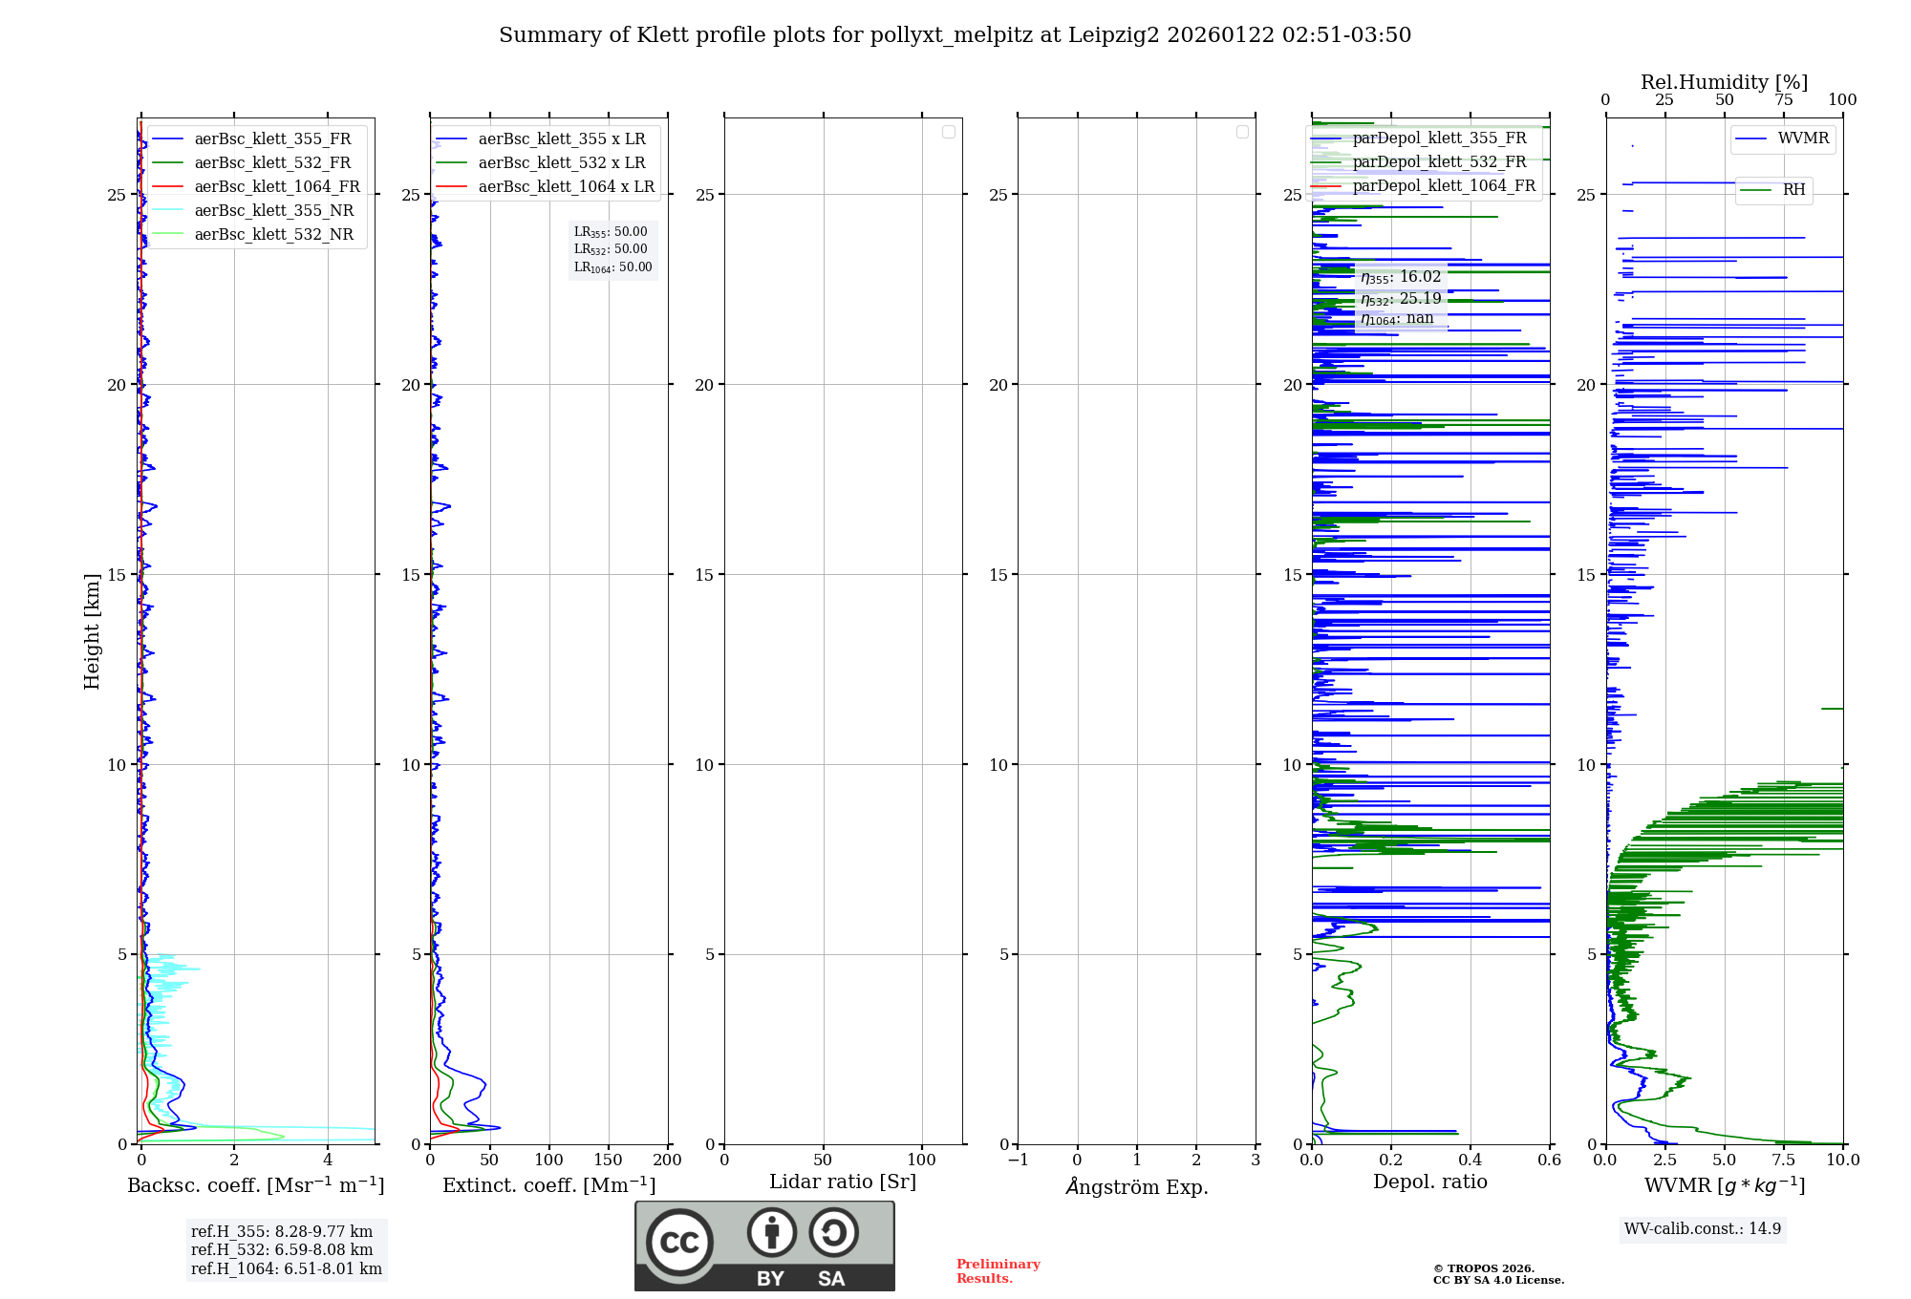The image size is (1911, 1299).
Task: Click the Rel.Humidity top axis label
Action: click(x=1724, y=82)
